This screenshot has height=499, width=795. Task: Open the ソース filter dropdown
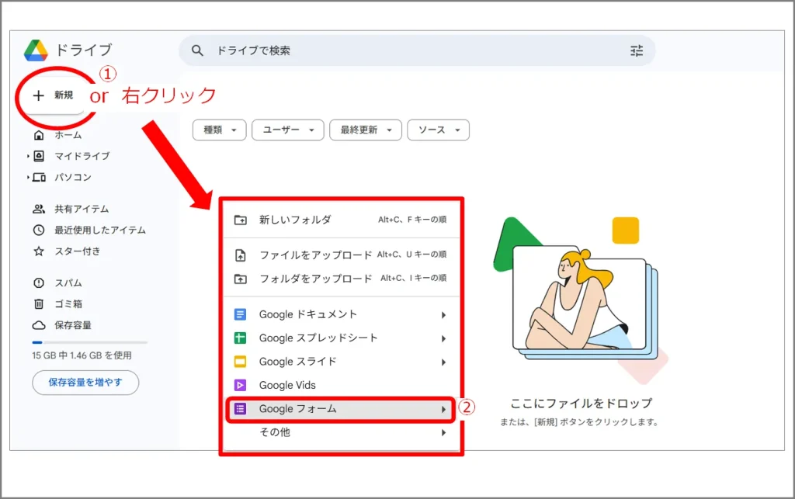pos(438,130)
